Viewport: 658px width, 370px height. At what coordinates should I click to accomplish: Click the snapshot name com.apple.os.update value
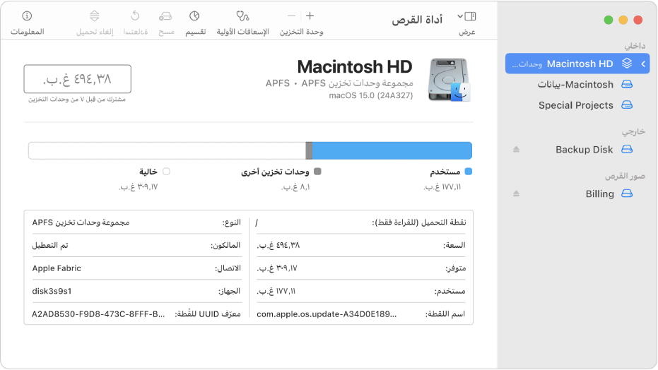point(327,314)
